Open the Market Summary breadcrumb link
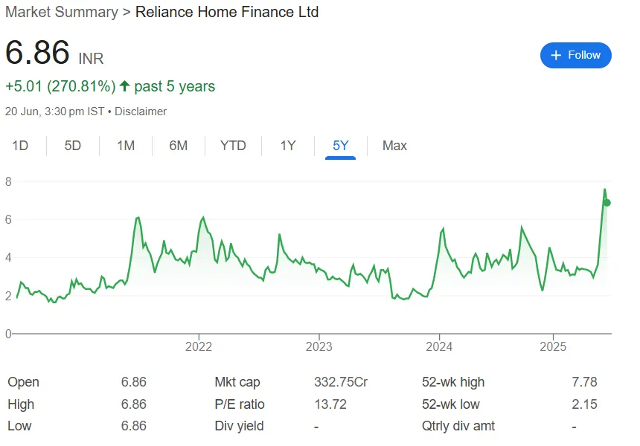This screenshot has height=446, width=640. pyautogui.click(x=62, y=12)
